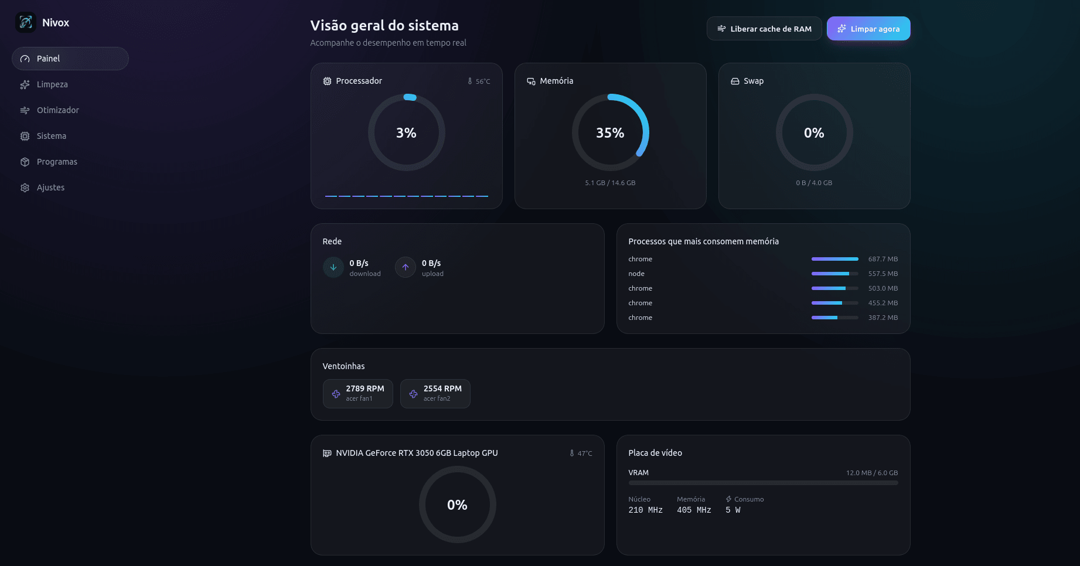Viewport: 1080px width, 566px height.
Task: Click the Memória 35% usage gauge
Action: click(611, 132)
